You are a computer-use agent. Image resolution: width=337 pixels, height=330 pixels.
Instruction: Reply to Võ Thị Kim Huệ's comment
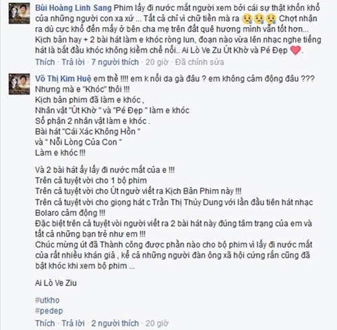(73, 323)
